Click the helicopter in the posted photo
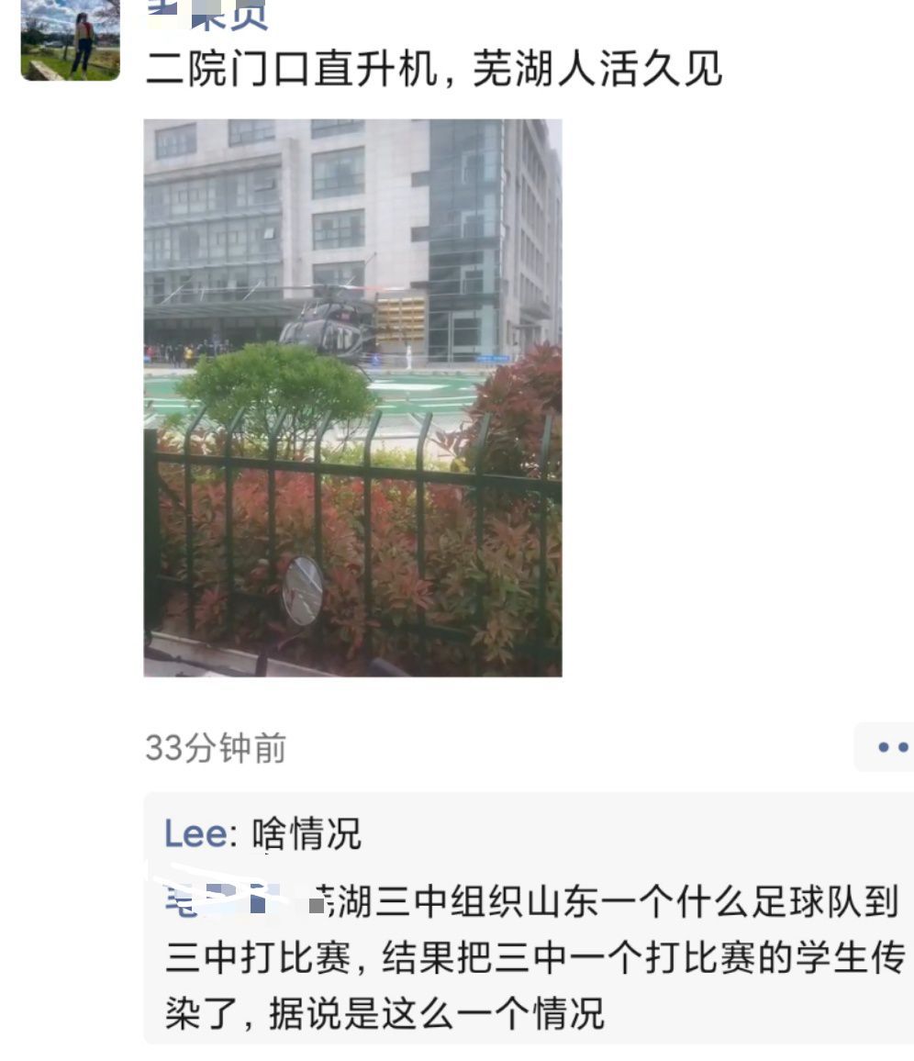 click(327, 327)
